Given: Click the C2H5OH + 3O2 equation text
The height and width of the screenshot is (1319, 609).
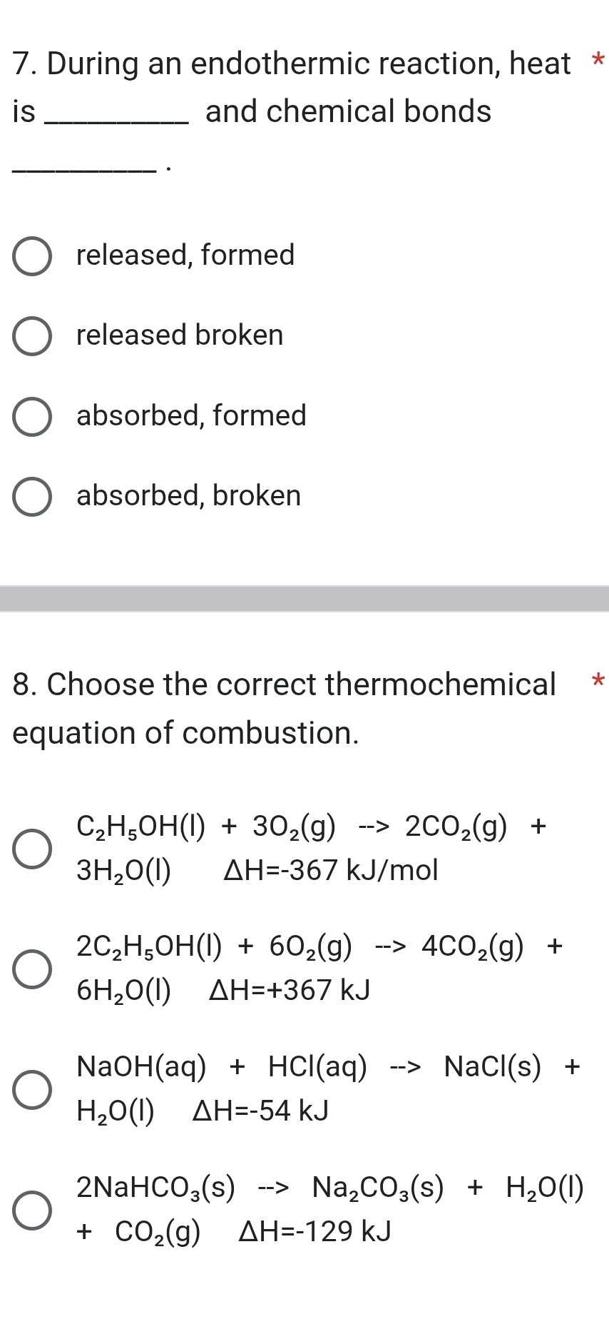Looking at the screenshot, I should coord(311,848).
